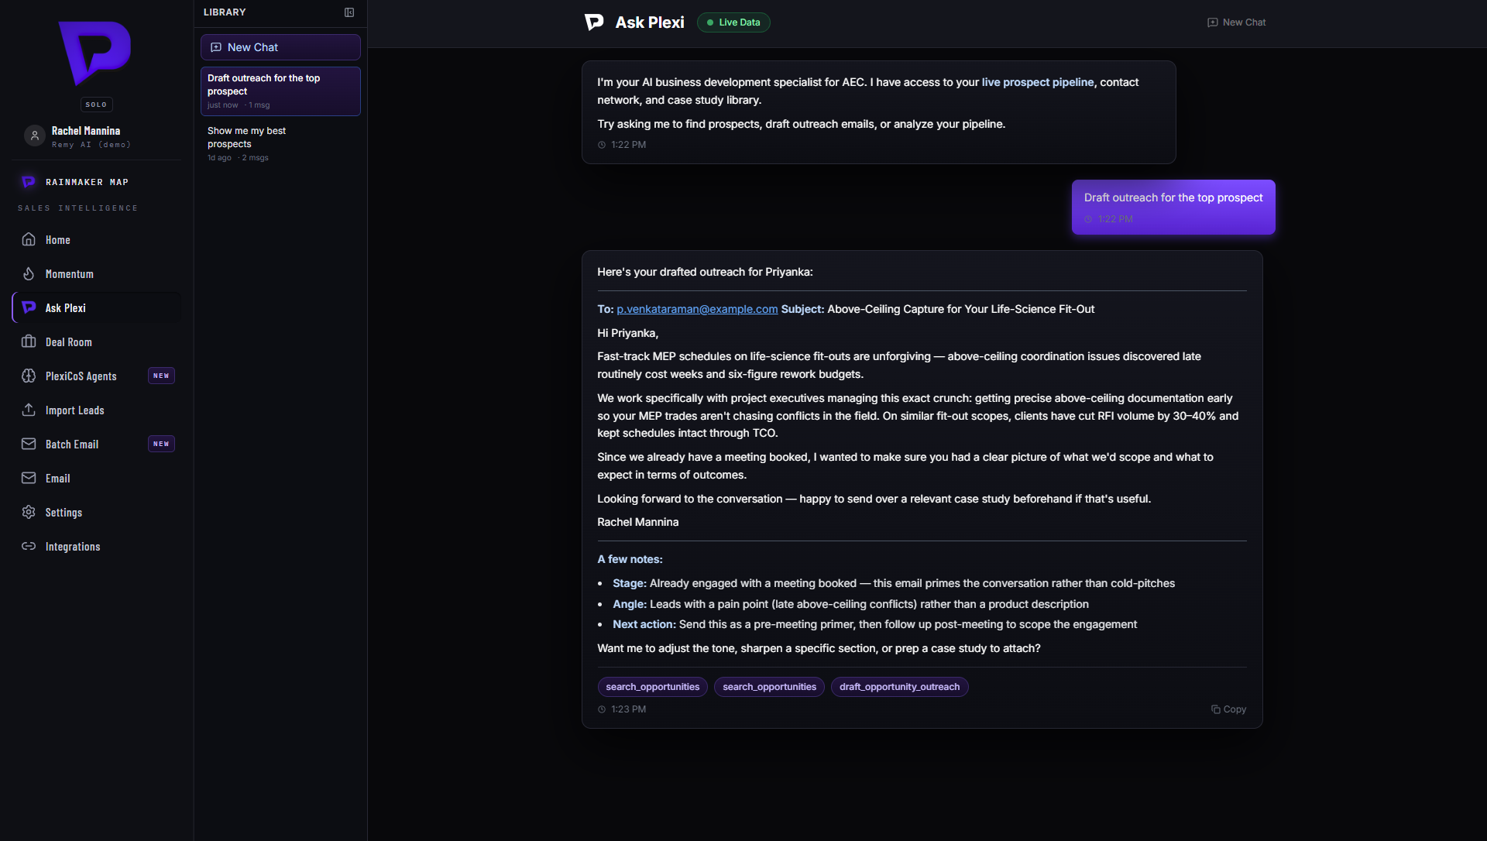Click the SOLO plan badge

pyautogui.click(x=96, y=105)
